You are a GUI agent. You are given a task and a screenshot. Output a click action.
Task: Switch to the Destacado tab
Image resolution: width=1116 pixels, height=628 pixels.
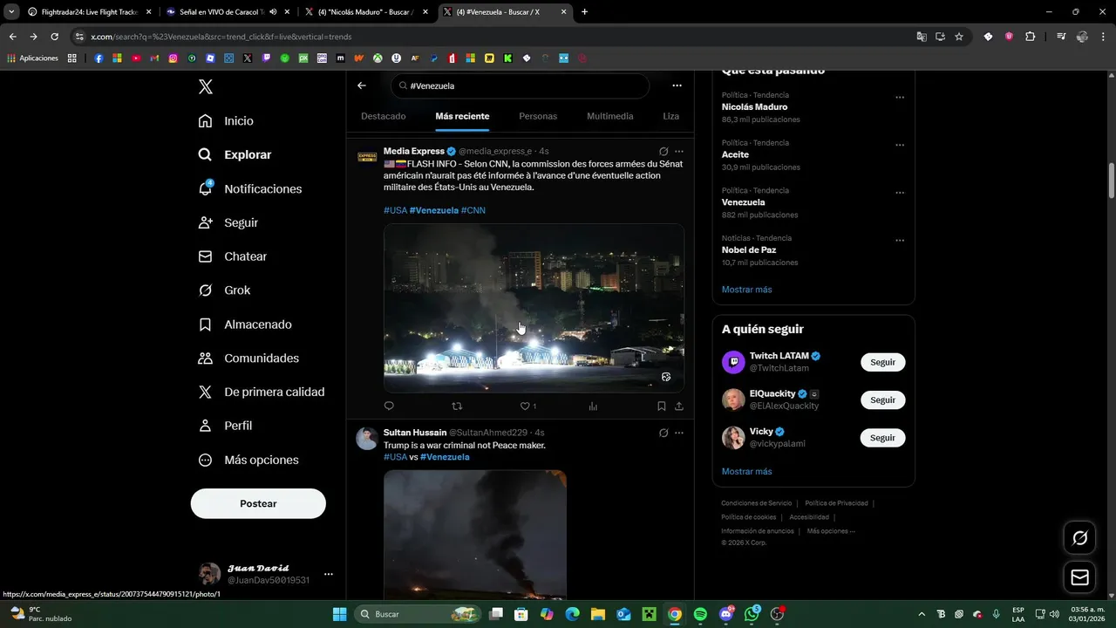click(x=384, y=116)
